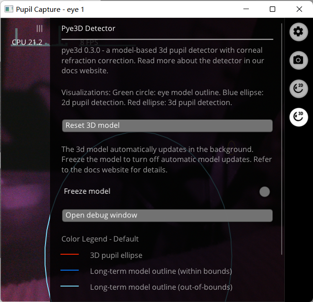Toggle the Freeze model switch
This screenshot has width=313, height=302.
coord(264,191)
